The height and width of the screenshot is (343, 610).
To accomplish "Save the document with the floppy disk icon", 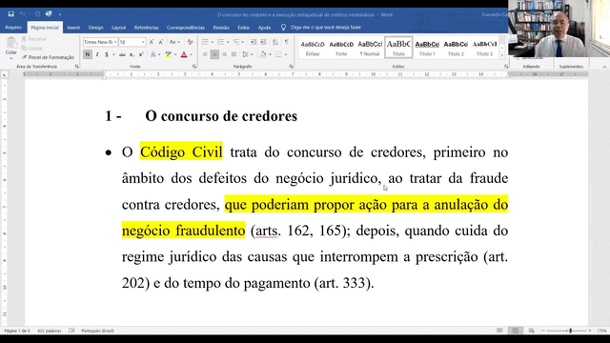I will point(10,14).
